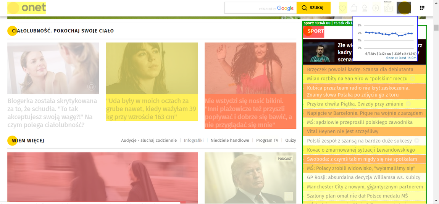The height and width of the screenshot is (204, 439).
Task: Open the ID badge icon labeled NOWE
Action: point(388,8)
